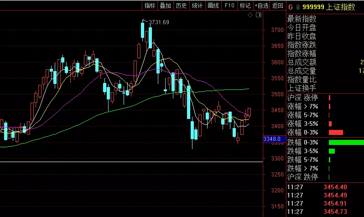Select the latest tick price 3454.73
364x217 pixels.
tap(335, 212)
